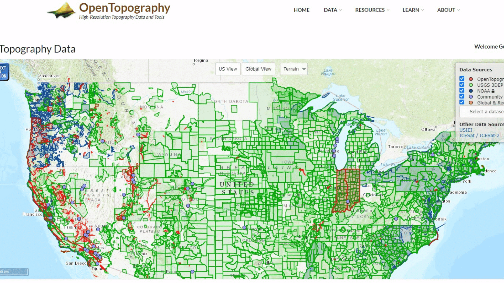
Task: Select the purple marker north of Fresno
Action: (x=79, y=219)
